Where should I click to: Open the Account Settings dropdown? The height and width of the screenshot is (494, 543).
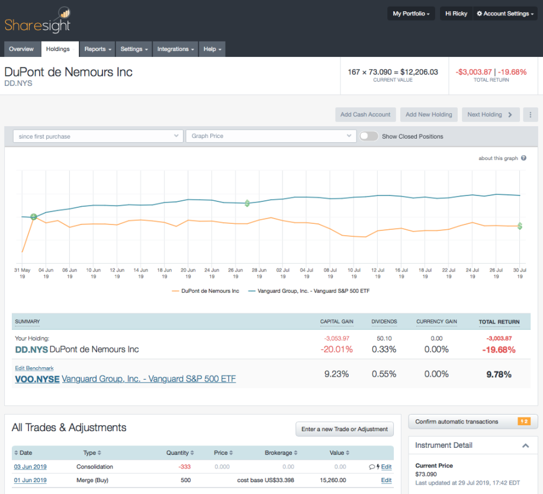click(505, 14)
